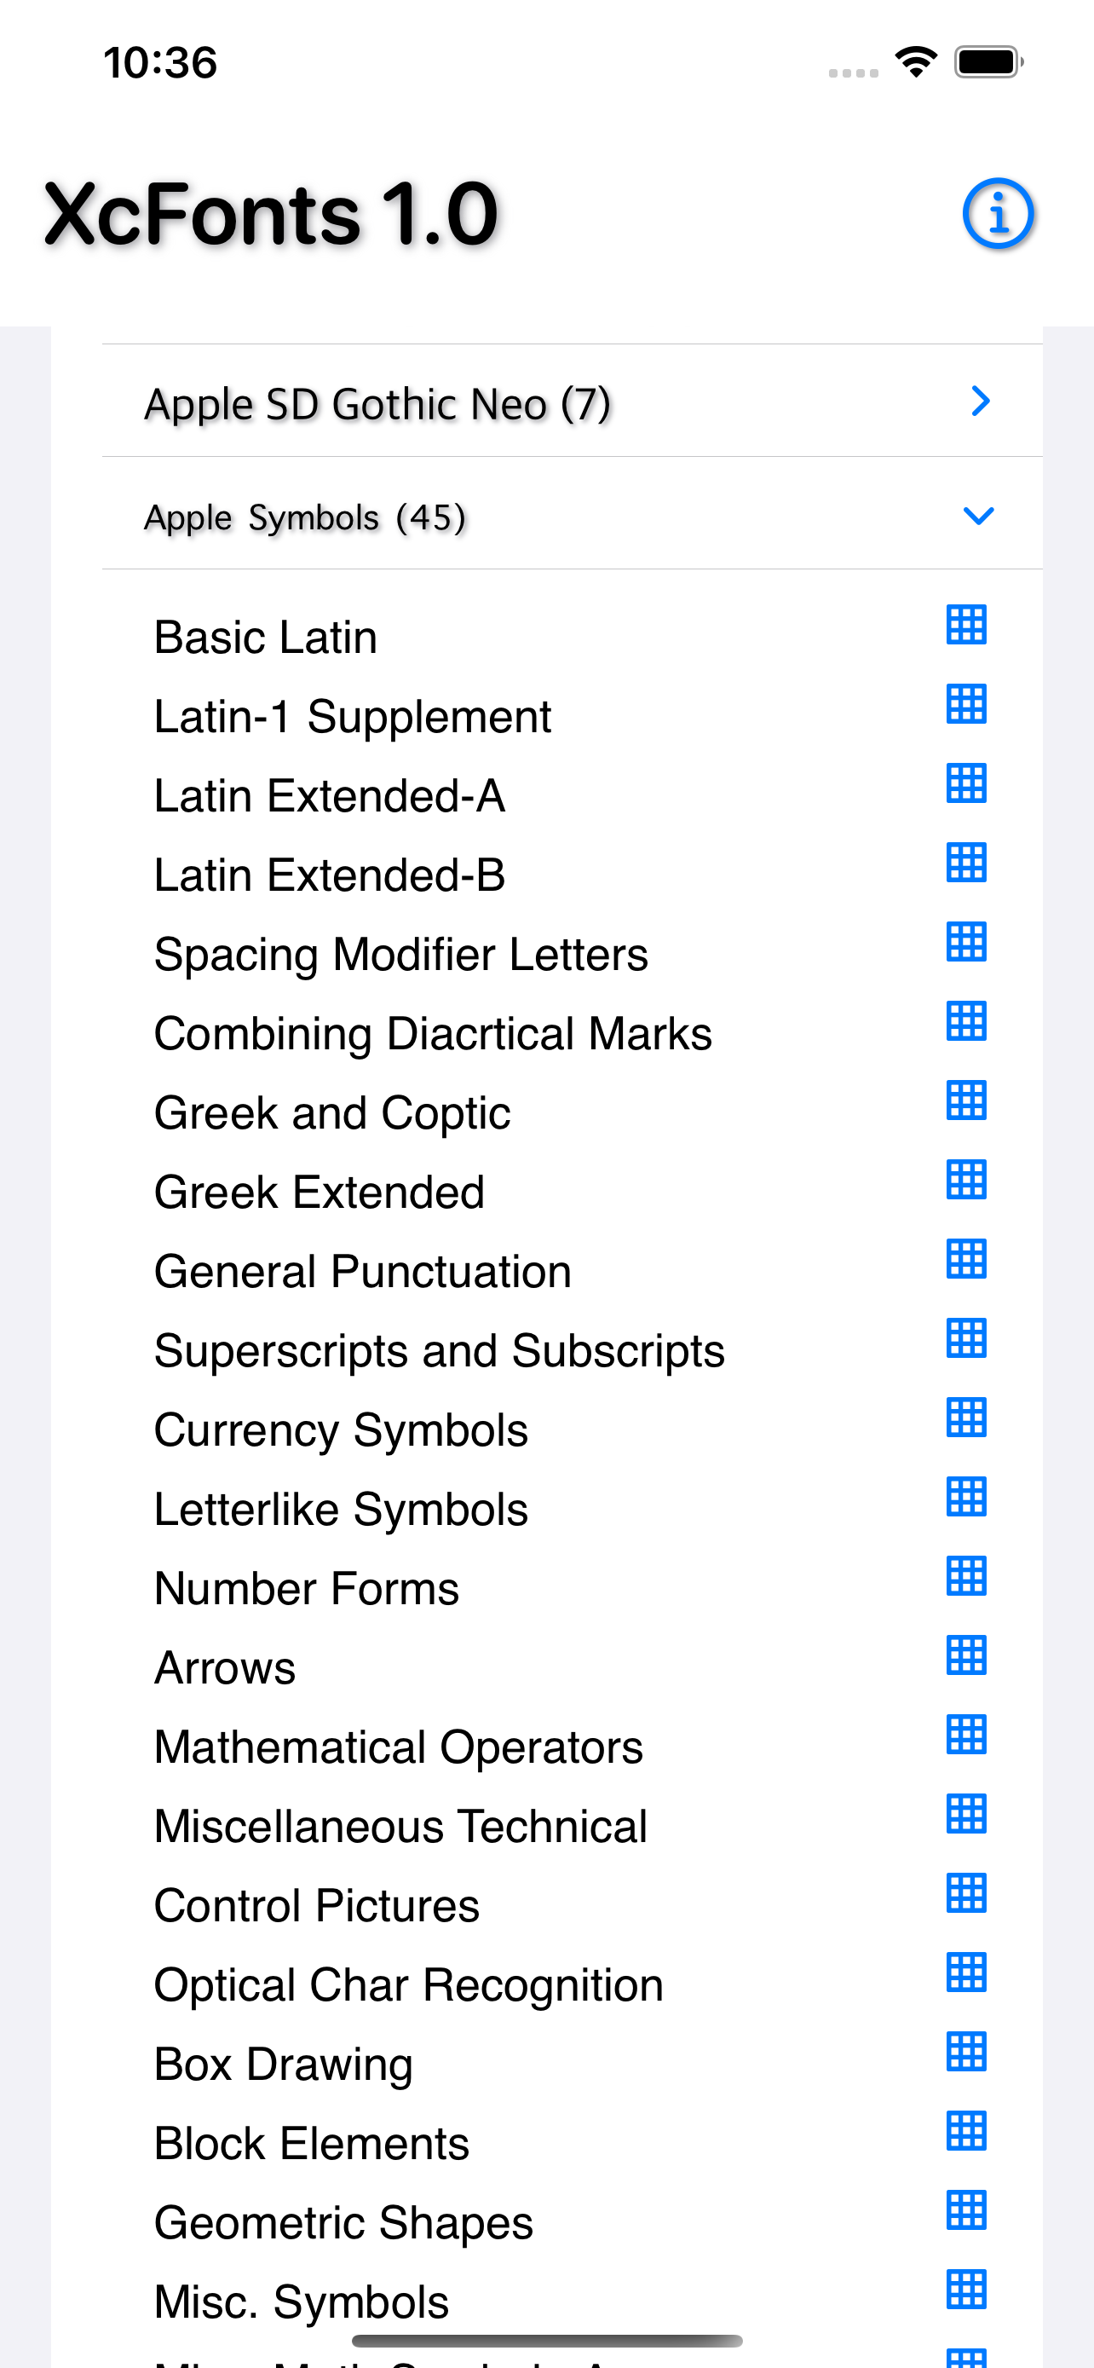
Task: Select the Latin Extended-A list entry
Action: point(329,796)
